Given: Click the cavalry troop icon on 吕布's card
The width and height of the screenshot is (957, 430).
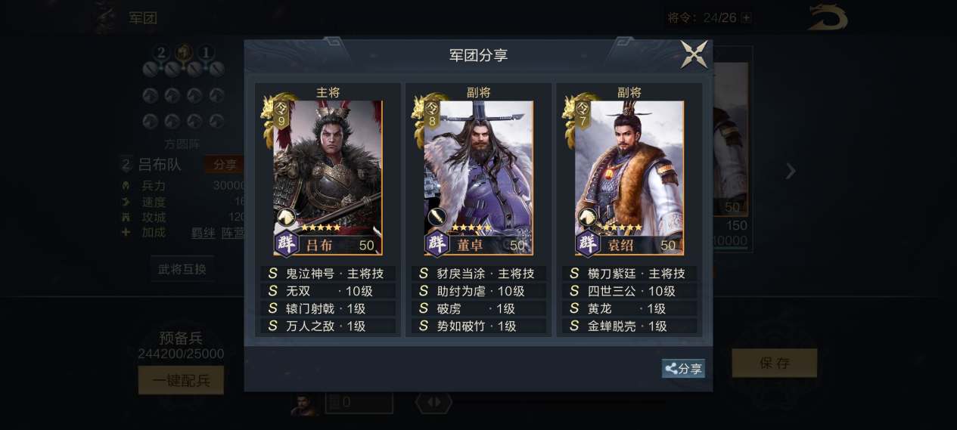Looking at the screenshot, I should tap(286, 218).
